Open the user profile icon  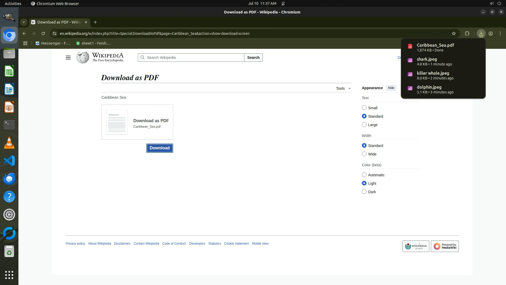click(490, 34)
